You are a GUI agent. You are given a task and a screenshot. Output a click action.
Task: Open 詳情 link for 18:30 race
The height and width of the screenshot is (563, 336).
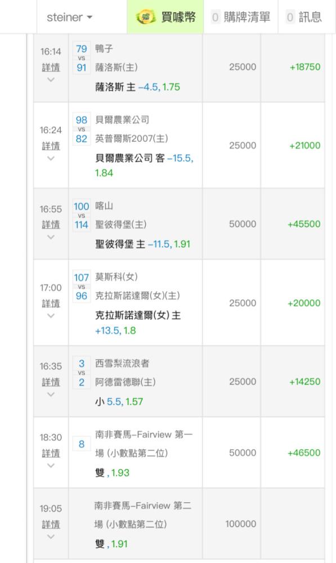(51, 453)
